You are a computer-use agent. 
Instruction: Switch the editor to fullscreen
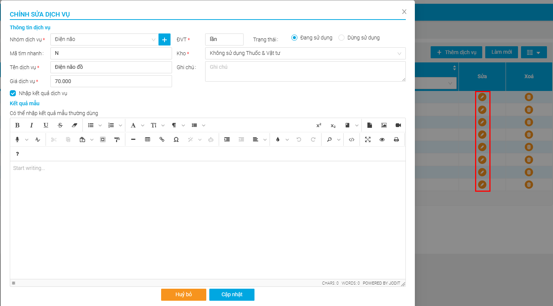368,139
